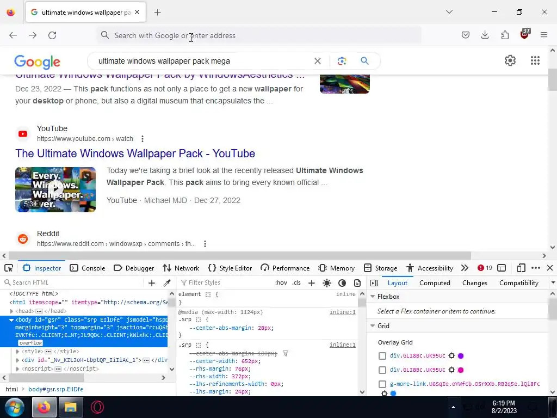Open inline:1 source of @media rule

343,312
